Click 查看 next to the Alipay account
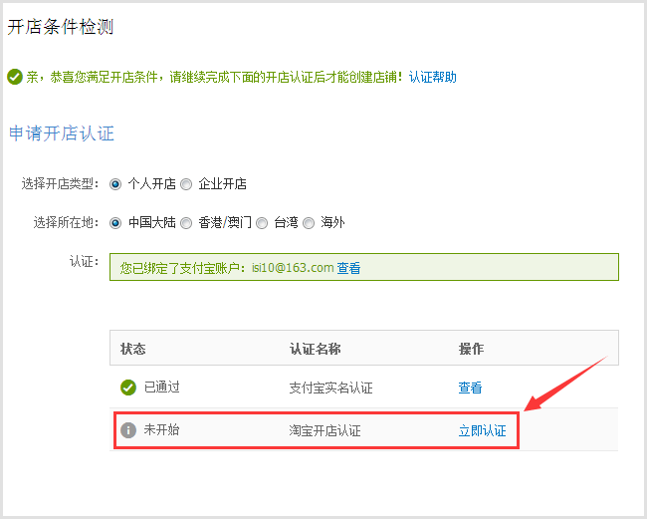Image resolution: width=647 pixels, height=519 pixels. [348, 268]
